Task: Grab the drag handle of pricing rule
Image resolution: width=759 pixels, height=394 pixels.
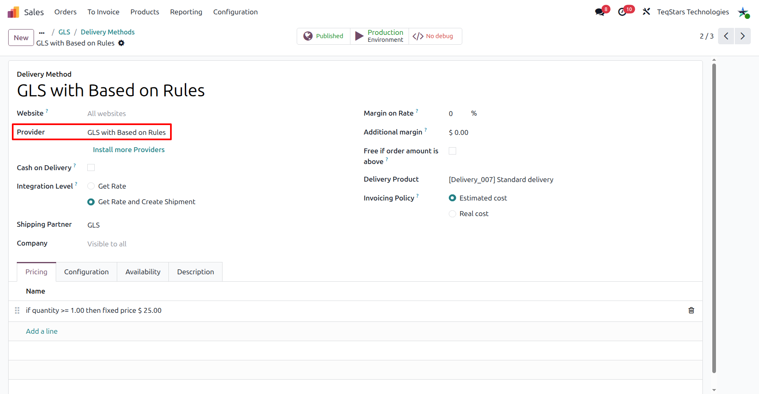Action: pos(17,310)
